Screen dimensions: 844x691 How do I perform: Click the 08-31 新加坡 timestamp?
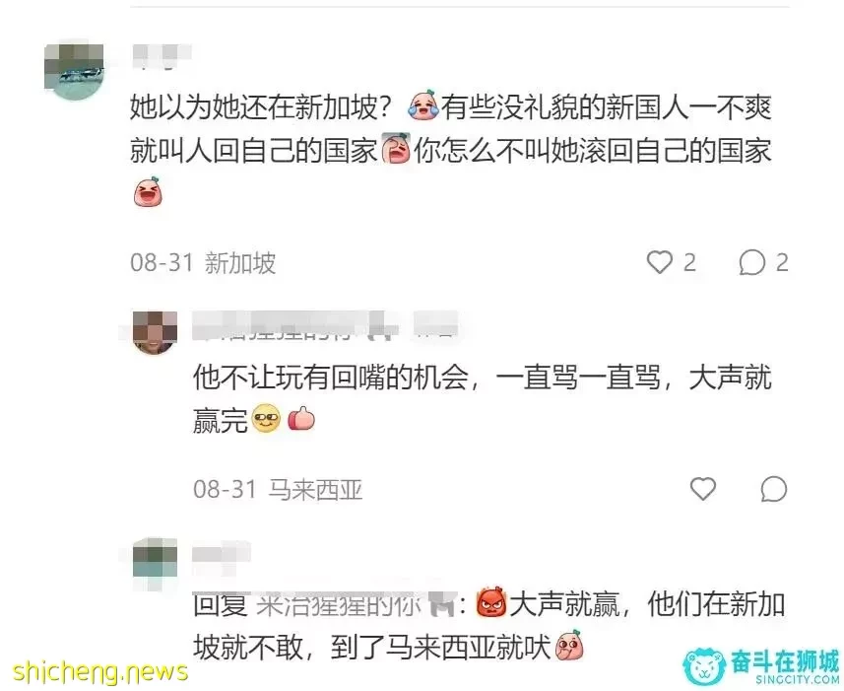point(203,263)
